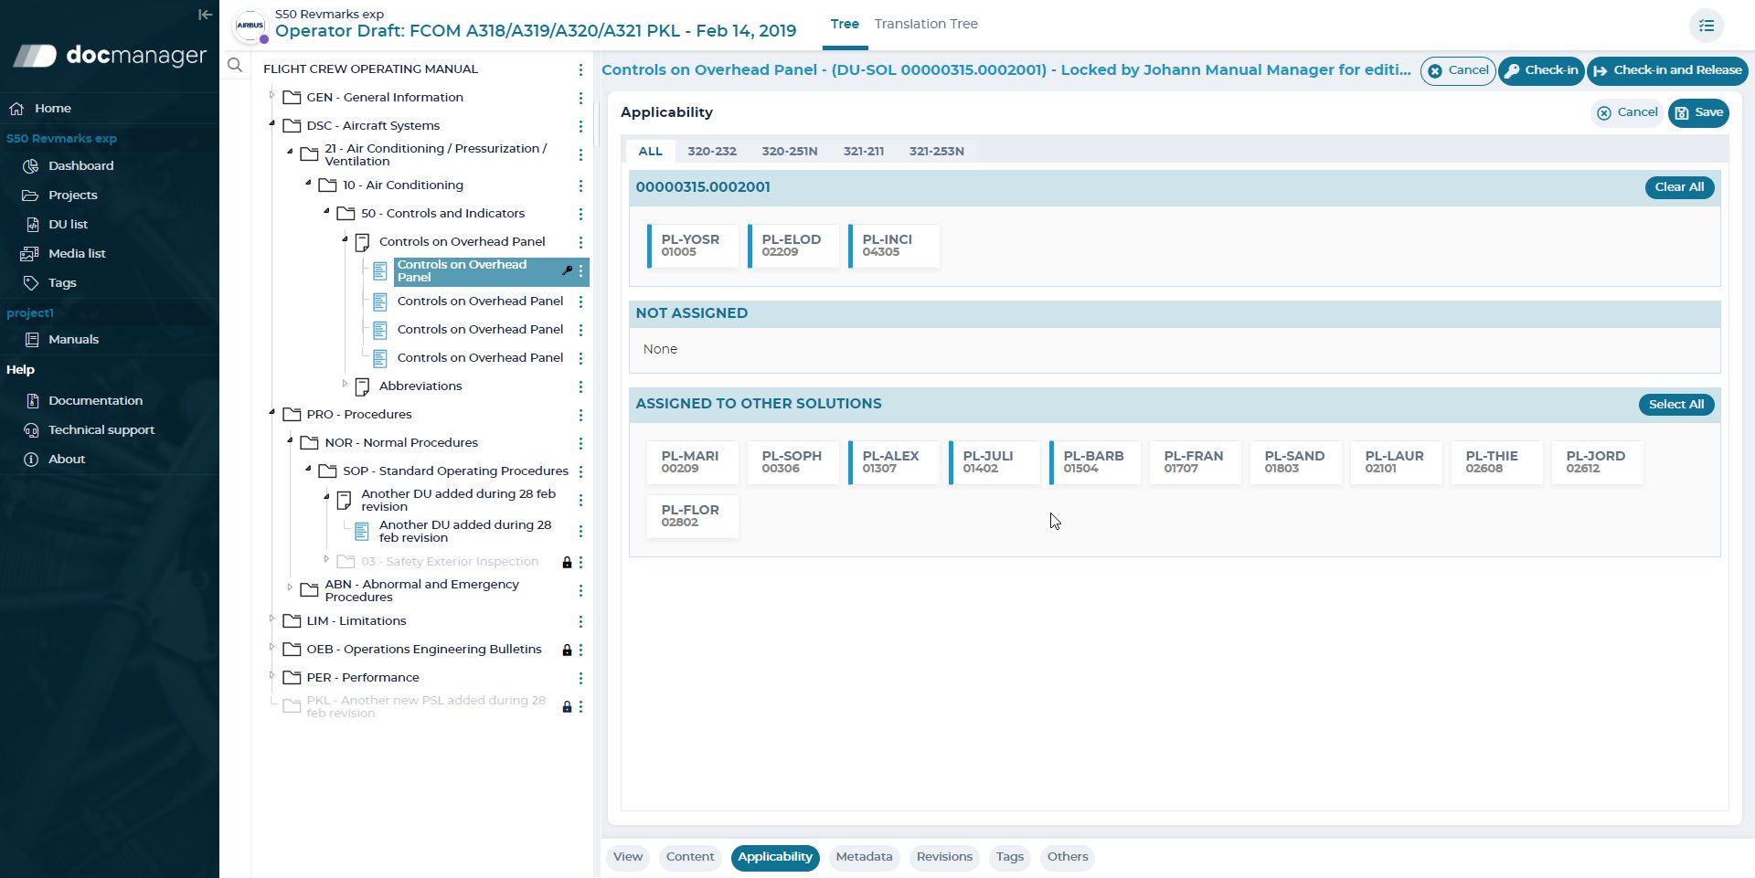Viewport: 1755px width, 878px height.
Task: Select the 321-253N applicability tab
Action: coord(936,151)
